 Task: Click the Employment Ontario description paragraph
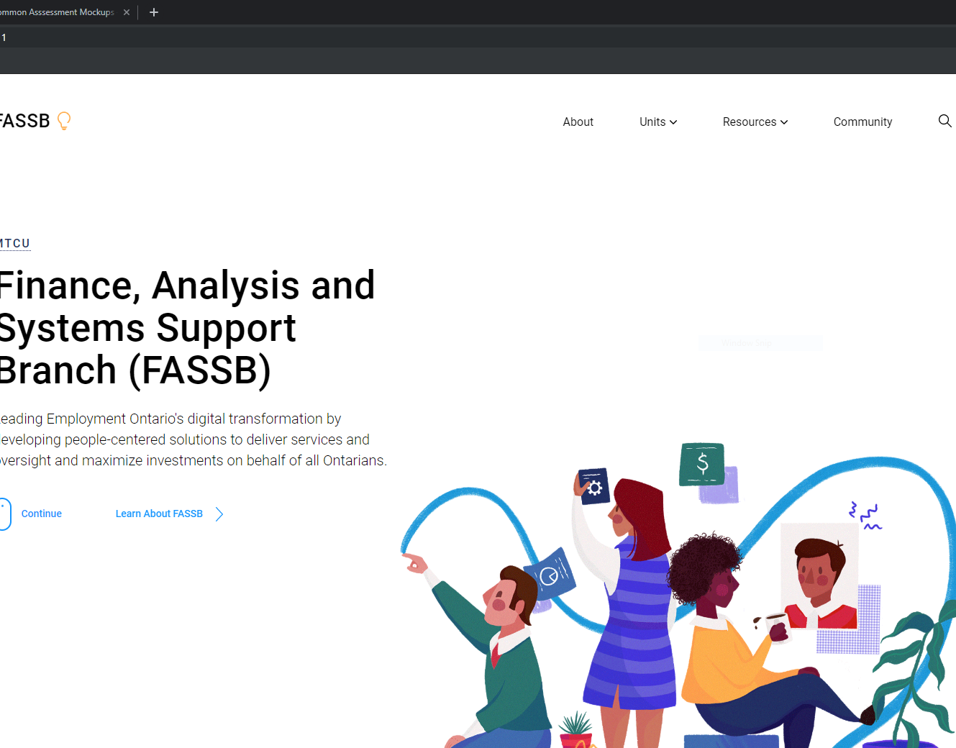point(194,439)
